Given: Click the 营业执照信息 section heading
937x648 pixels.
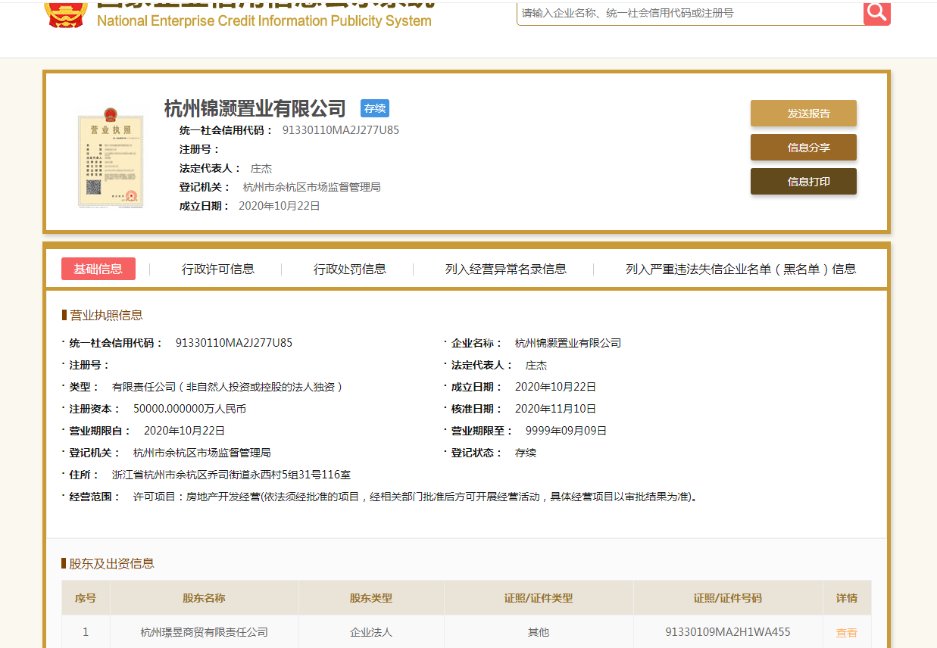Looking at the screenshot, I should 106,316.
